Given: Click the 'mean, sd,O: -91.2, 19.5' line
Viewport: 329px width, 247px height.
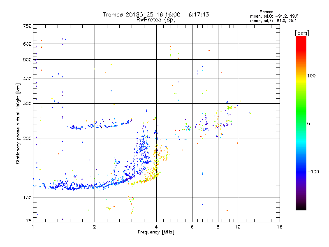Looking at the screenshot, I should click(x=274, y=16).
